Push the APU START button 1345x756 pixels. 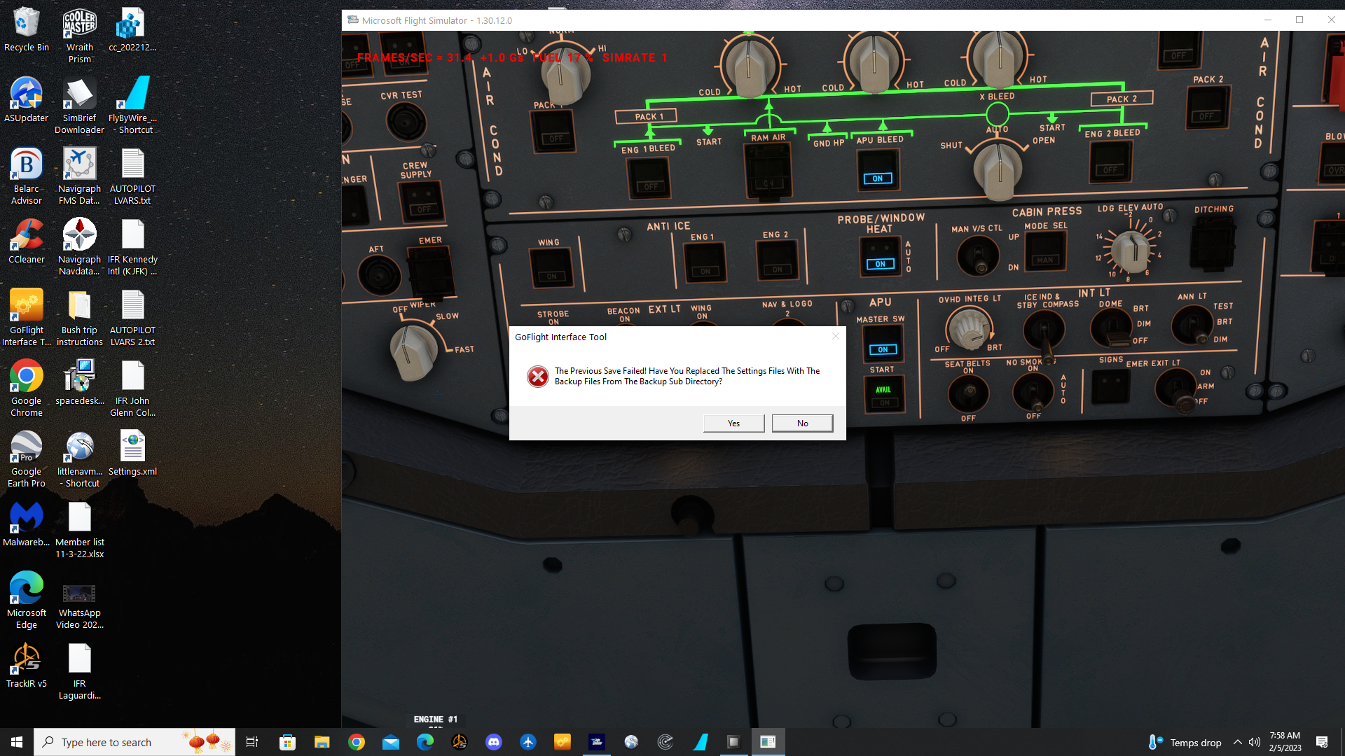click(884, 394)
